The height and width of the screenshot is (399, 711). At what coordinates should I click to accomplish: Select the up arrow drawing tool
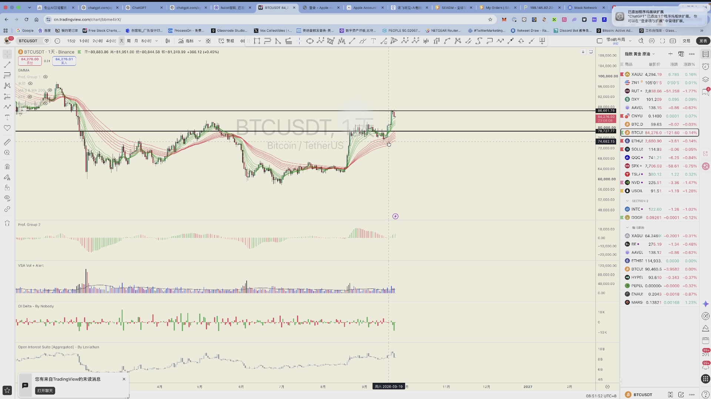521,41
